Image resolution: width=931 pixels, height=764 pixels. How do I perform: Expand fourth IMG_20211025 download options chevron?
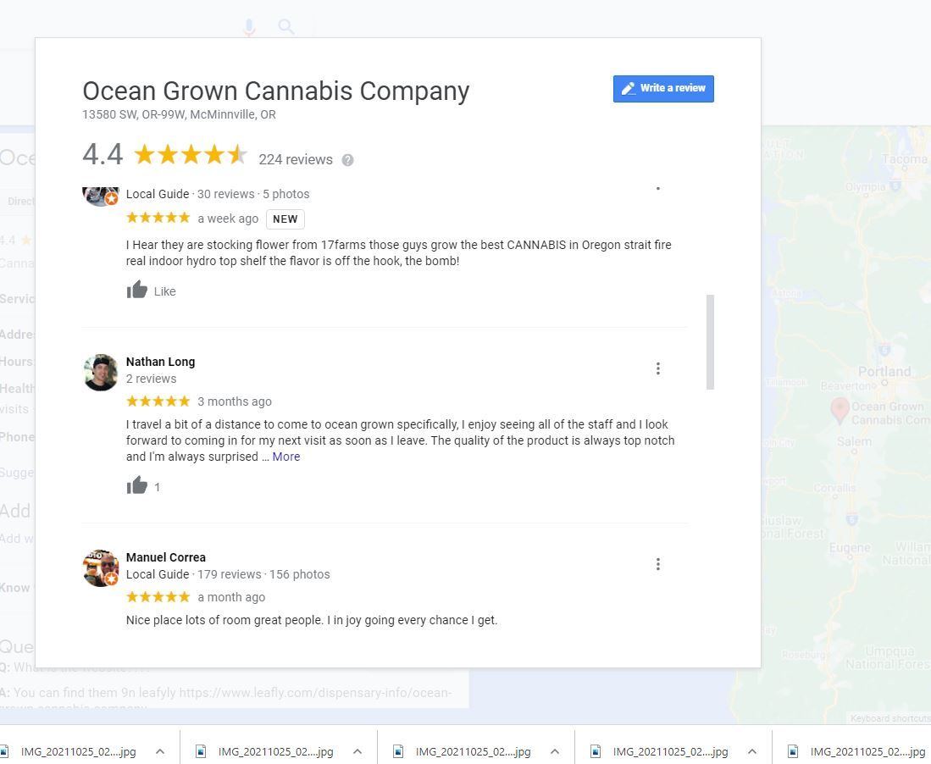coord(751,751)
